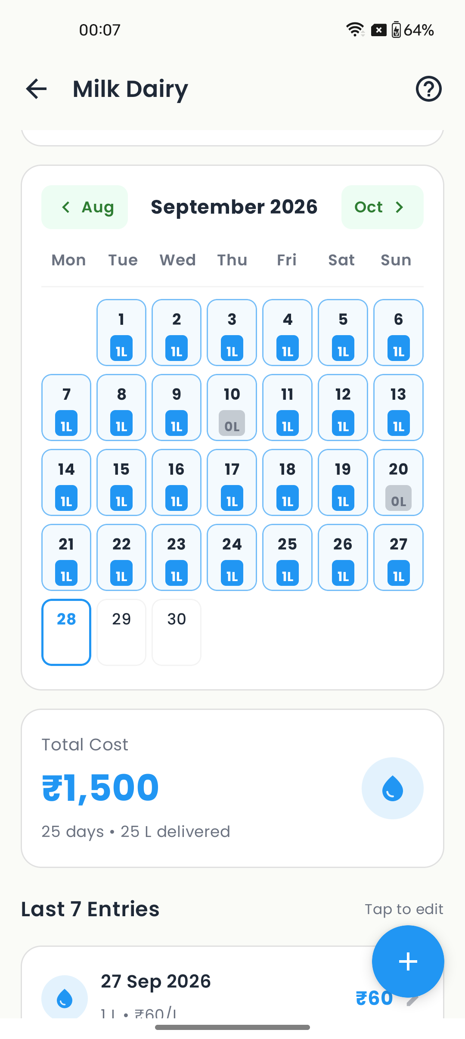Select day 7 in the calendar
This screenshot has width=465, height=1039.
click(x=66, y=408)
